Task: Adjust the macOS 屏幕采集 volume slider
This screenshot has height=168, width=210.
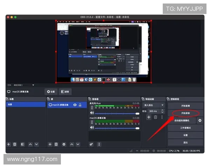Action: (117, 128)
